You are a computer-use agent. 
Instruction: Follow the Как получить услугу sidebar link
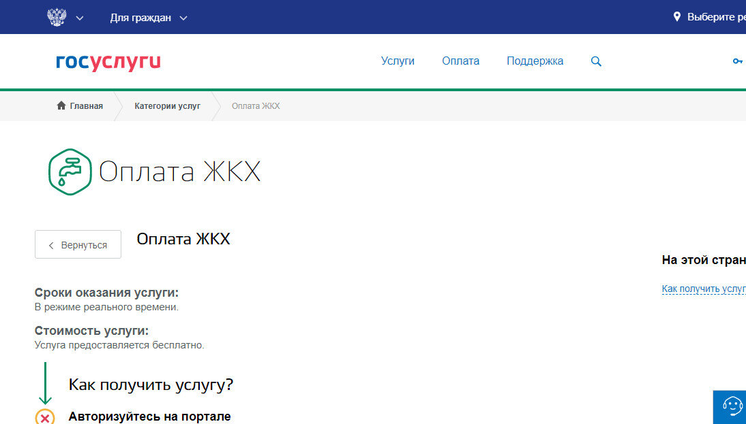tap(704, 289)
